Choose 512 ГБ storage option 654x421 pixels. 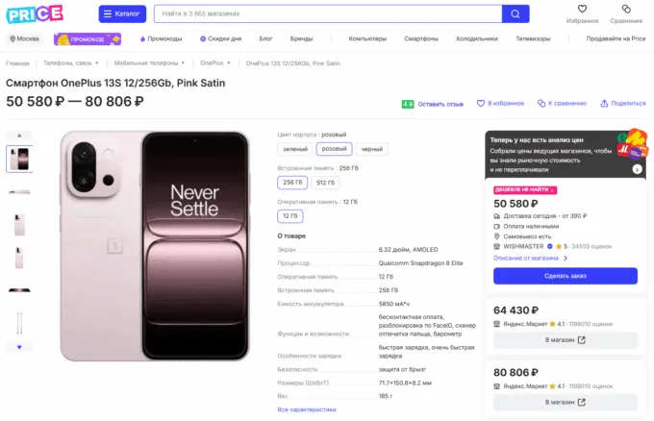point(326,183)
